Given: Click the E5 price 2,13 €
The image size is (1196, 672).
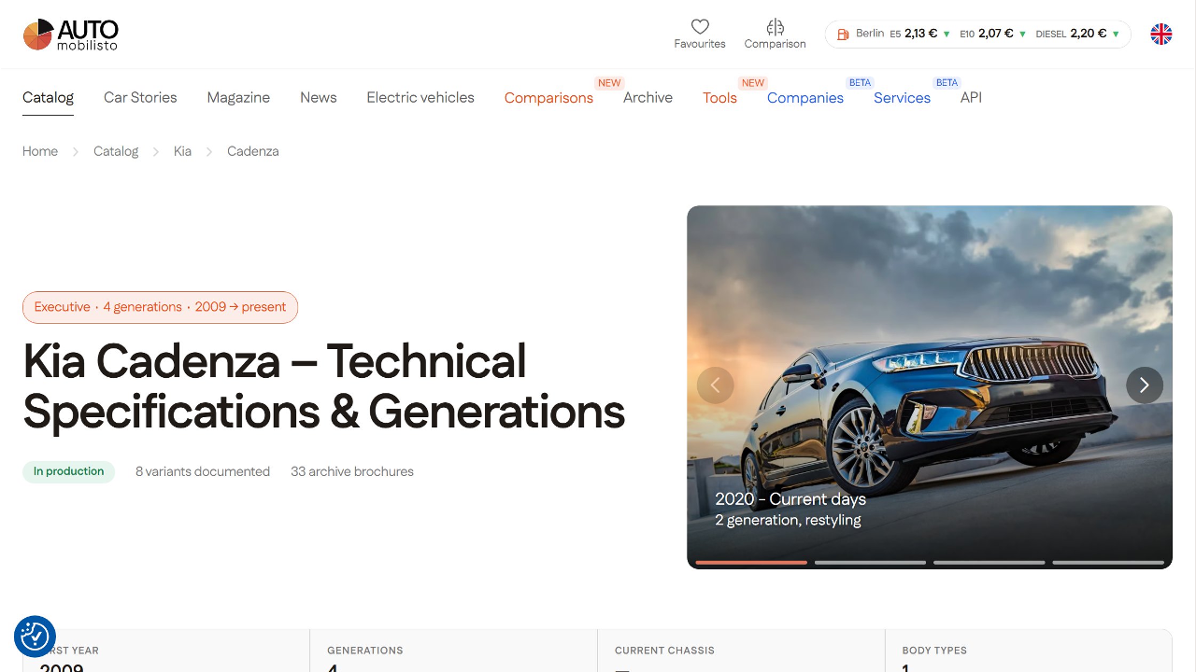Looking at the screenshot, I should (x=920, y=34).
